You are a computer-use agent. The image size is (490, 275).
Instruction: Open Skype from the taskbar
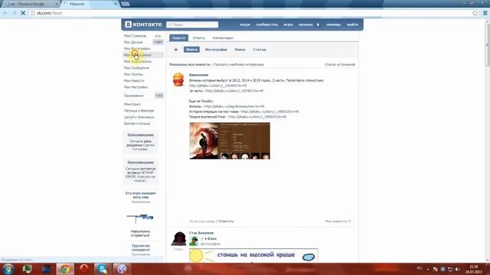[x=102, y=269]
